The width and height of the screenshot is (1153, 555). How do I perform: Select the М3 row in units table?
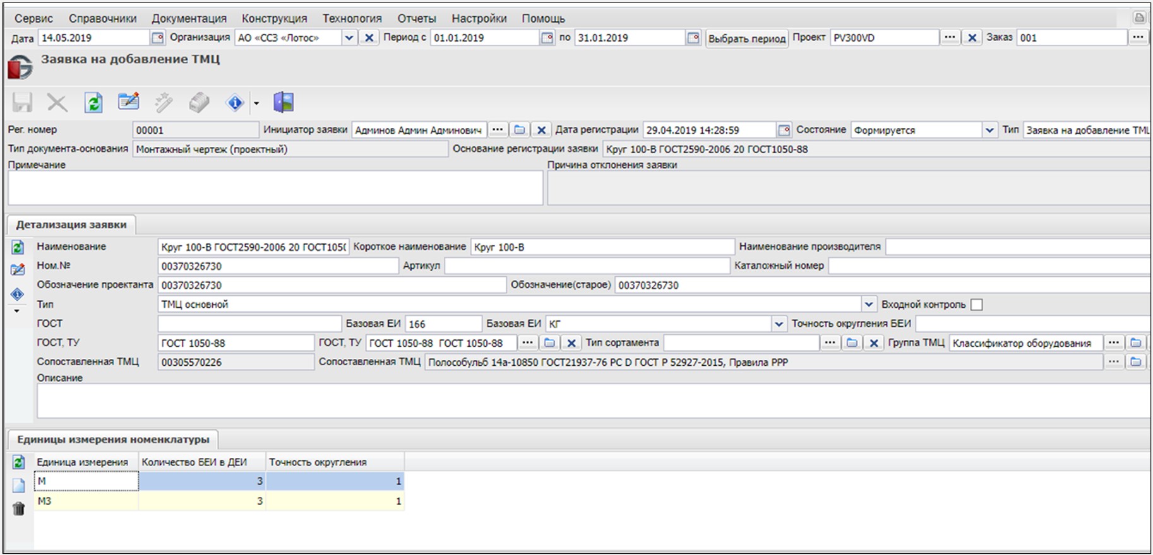coord(86,501)
